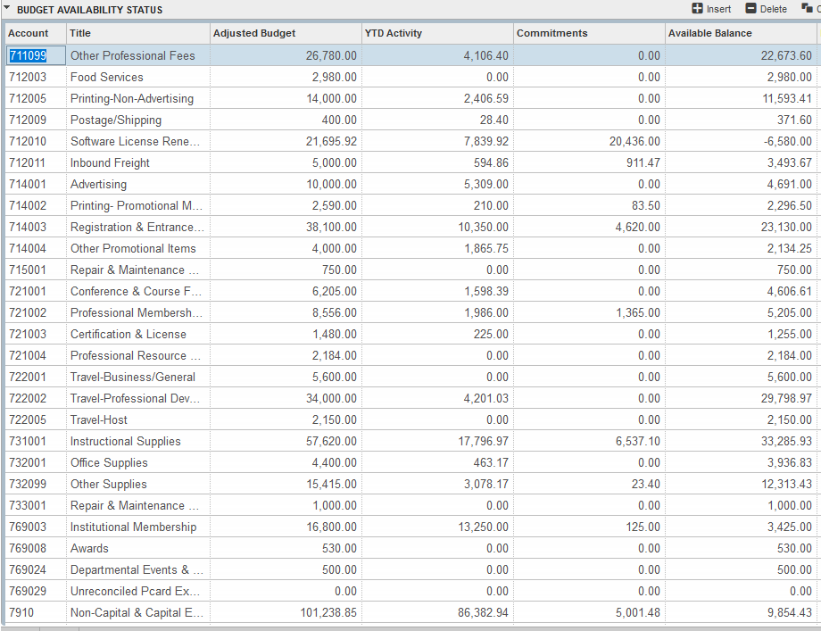Click the 86,382.94 YTD activity value
Viewport: 821px width, 631px height.
(x=484, y=614)
